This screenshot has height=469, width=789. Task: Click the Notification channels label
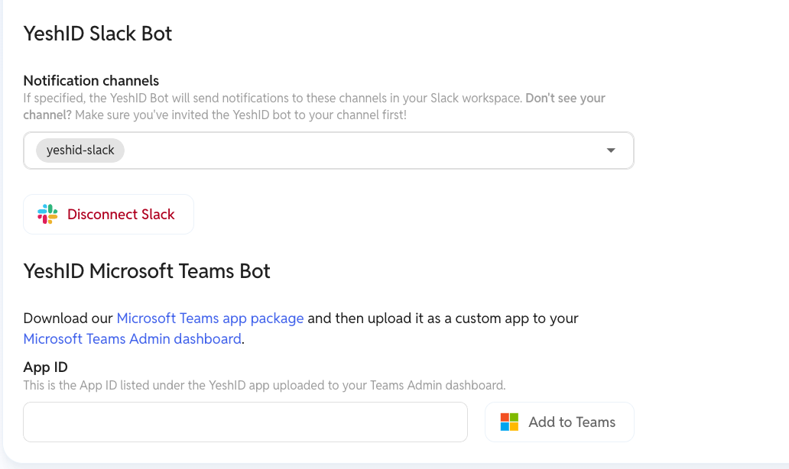(x=91, y=80)
